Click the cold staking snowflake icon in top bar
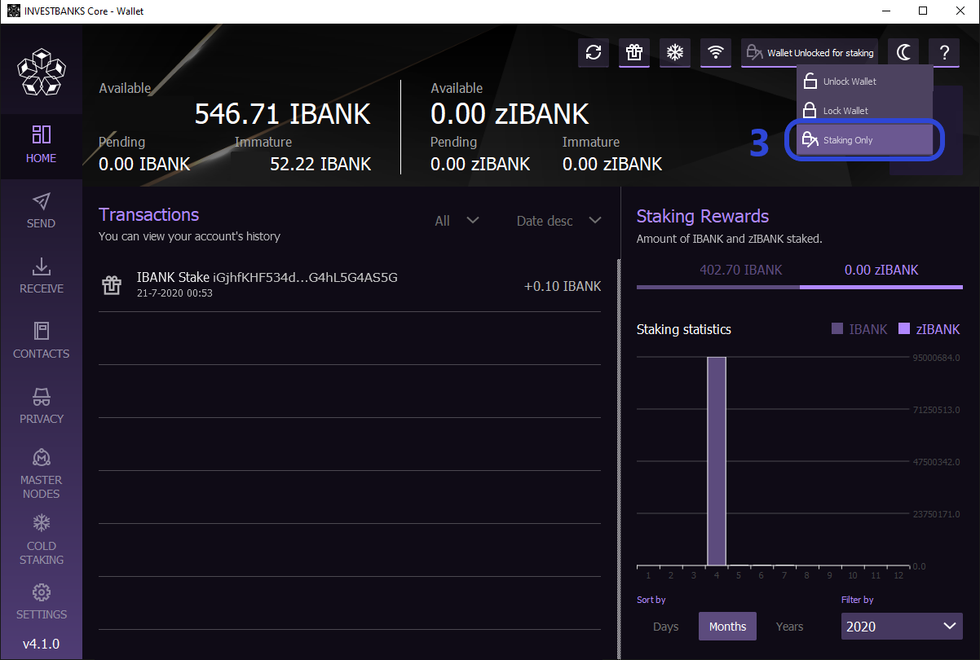The width and height of the screenshot is (980, 660). click(675, 53)
